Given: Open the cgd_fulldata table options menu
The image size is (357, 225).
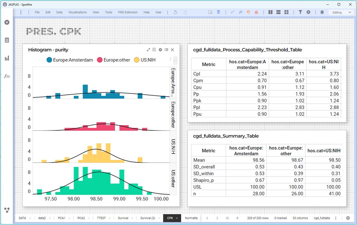Looking at the screenshot, I should tap(336, 218).
